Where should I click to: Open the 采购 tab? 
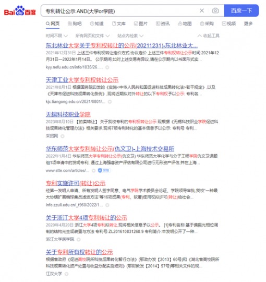(207, 23)
